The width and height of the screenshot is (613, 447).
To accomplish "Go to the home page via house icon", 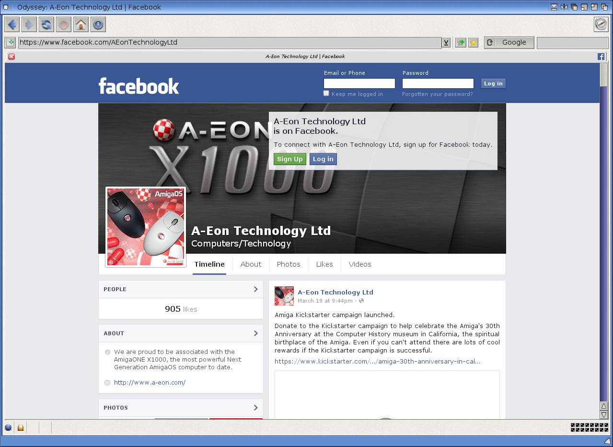I will (x=81, y=24).
